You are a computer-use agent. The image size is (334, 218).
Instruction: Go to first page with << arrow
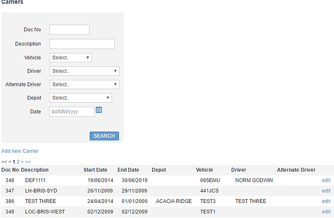pos(4,162)
